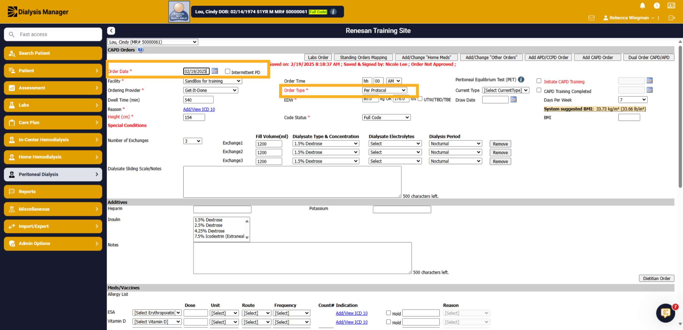This screenshot has height=330, width=683.
Task: Open the CAPD Orders help icon
Action: point(140,50)
